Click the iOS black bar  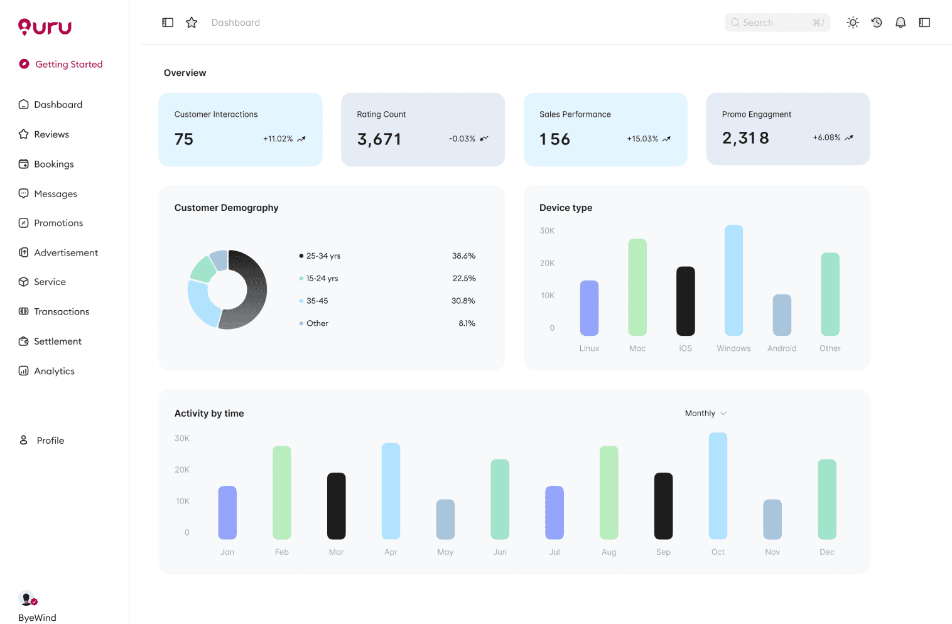point(686,301)
